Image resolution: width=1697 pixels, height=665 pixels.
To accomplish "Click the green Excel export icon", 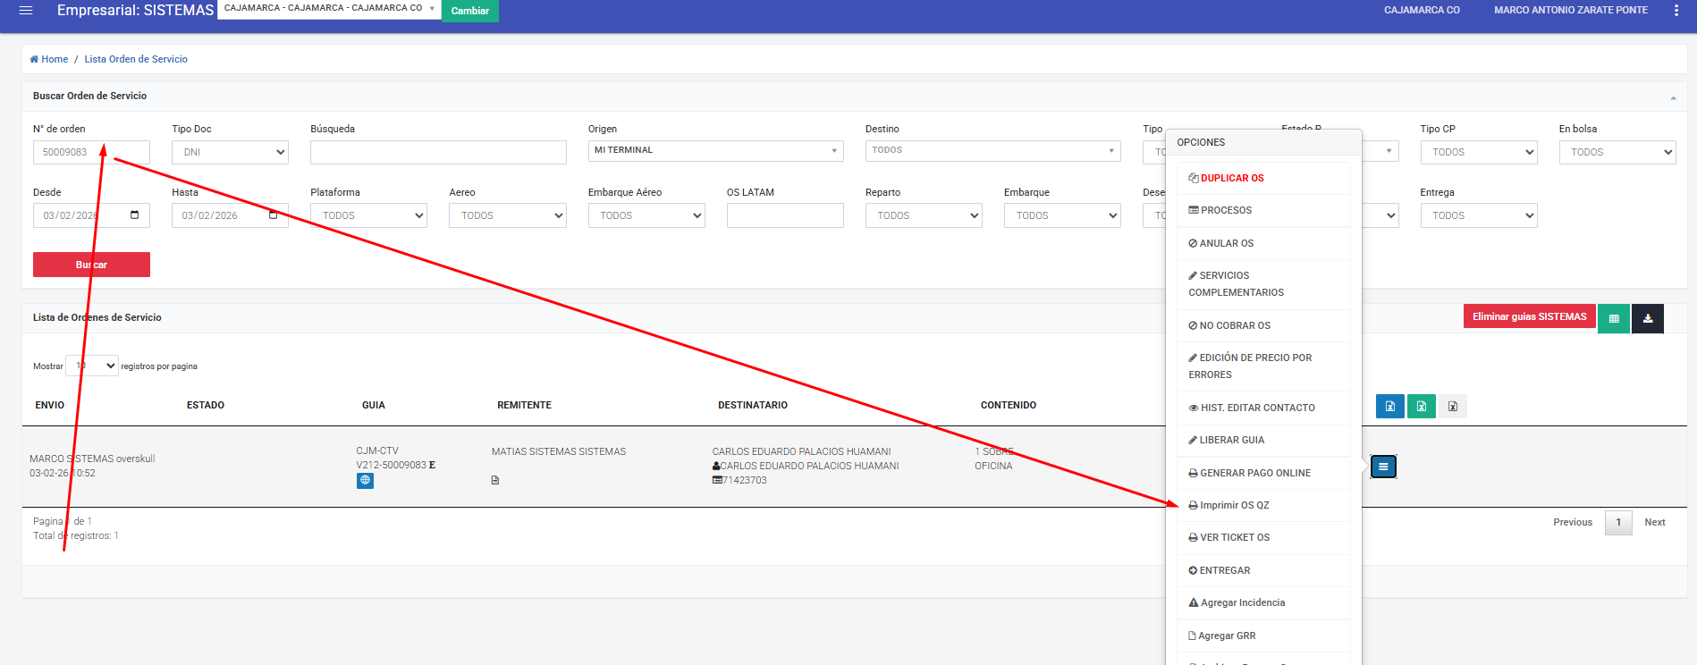I will tap(1421, 407).
